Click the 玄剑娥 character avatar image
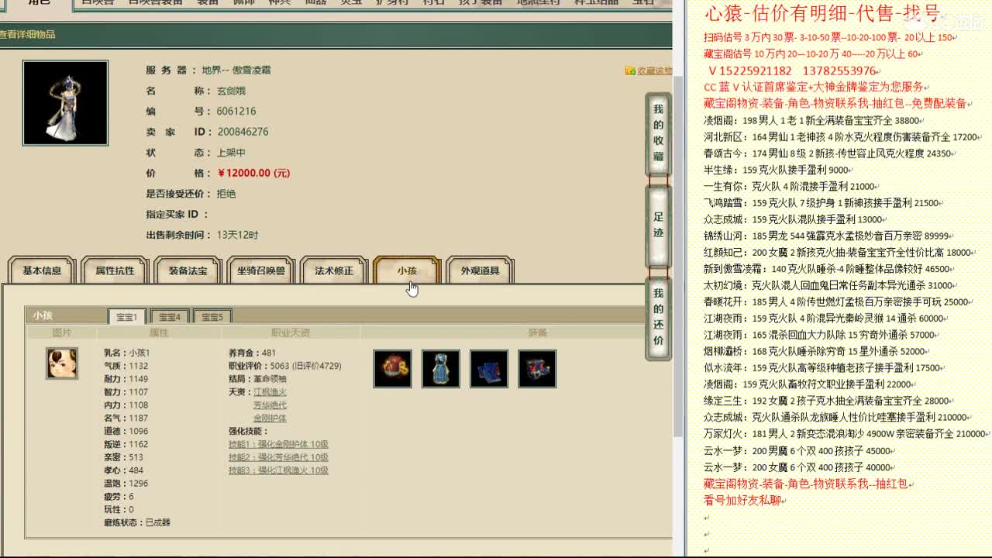The height and width of the screenshot is (558, 992). 65,103
